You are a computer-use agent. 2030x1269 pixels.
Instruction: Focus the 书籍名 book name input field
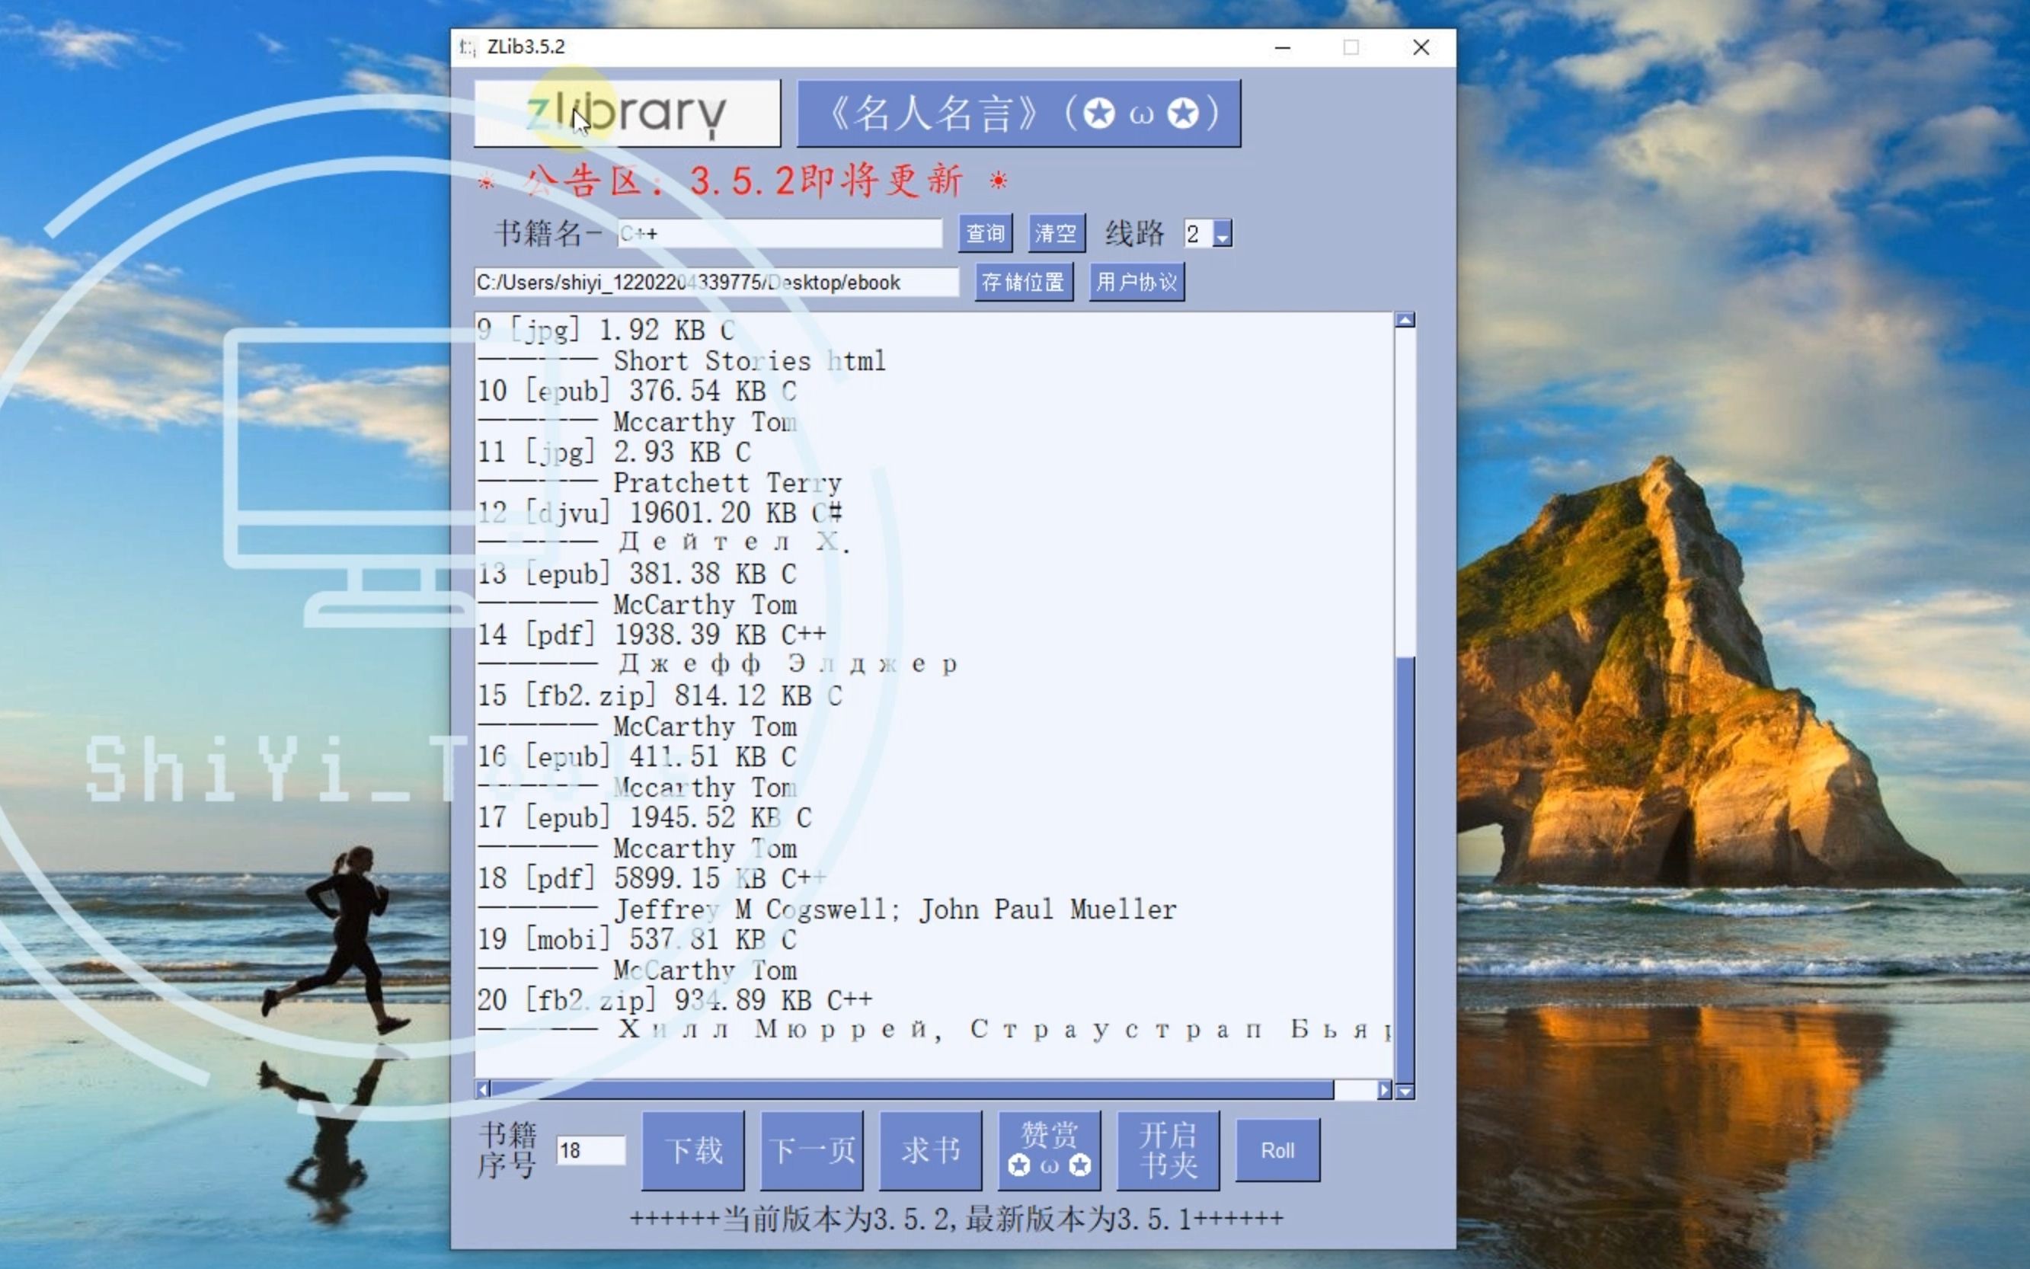tap(781, 233)
